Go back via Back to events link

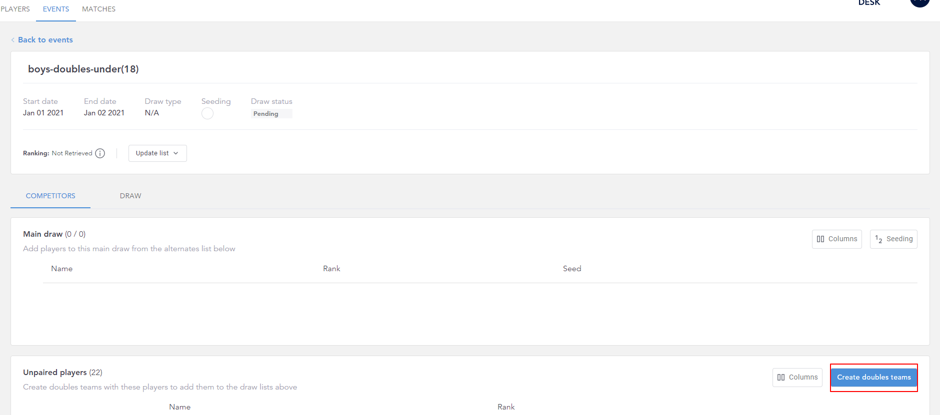[45, 40]
